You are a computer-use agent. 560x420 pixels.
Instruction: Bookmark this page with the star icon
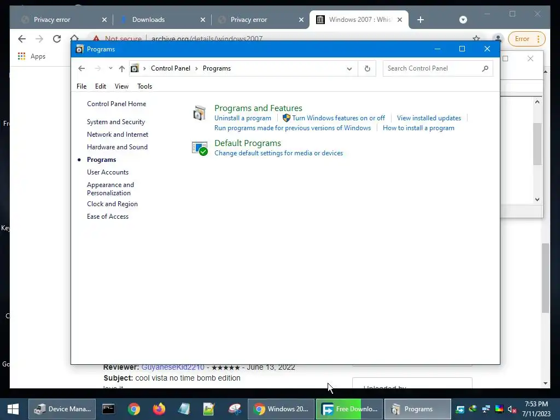(x=476, y=38)
